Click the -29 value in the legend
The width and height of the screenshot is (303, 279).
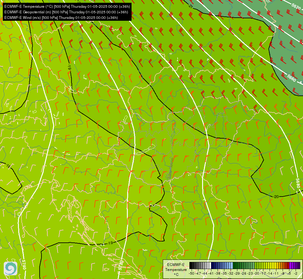point(237,273)
